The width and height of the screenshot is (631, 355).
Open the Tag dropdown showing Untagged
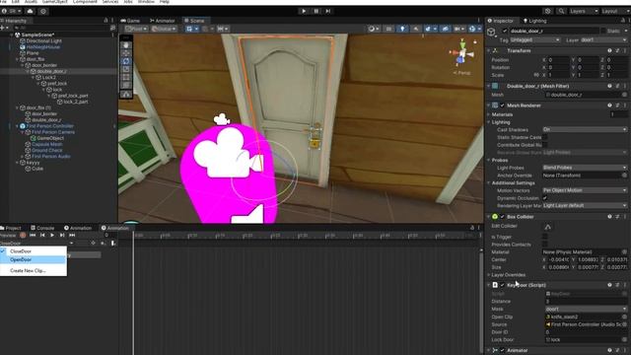[x=534, y=40]
